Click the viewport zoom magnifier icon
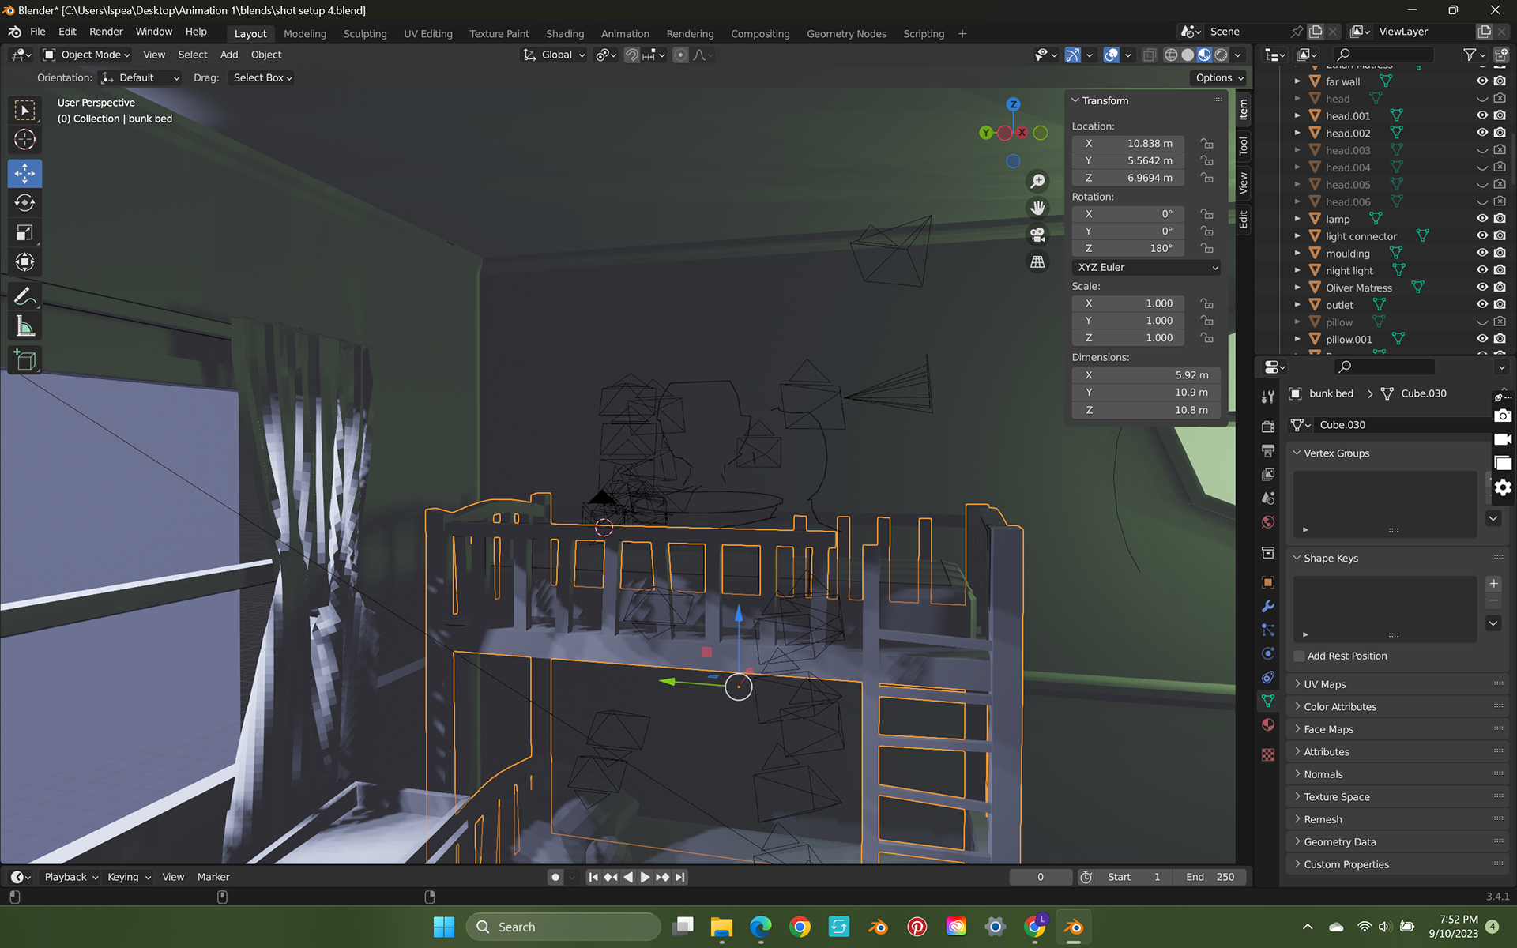 pyautogui.click(x=1037, y=181)
